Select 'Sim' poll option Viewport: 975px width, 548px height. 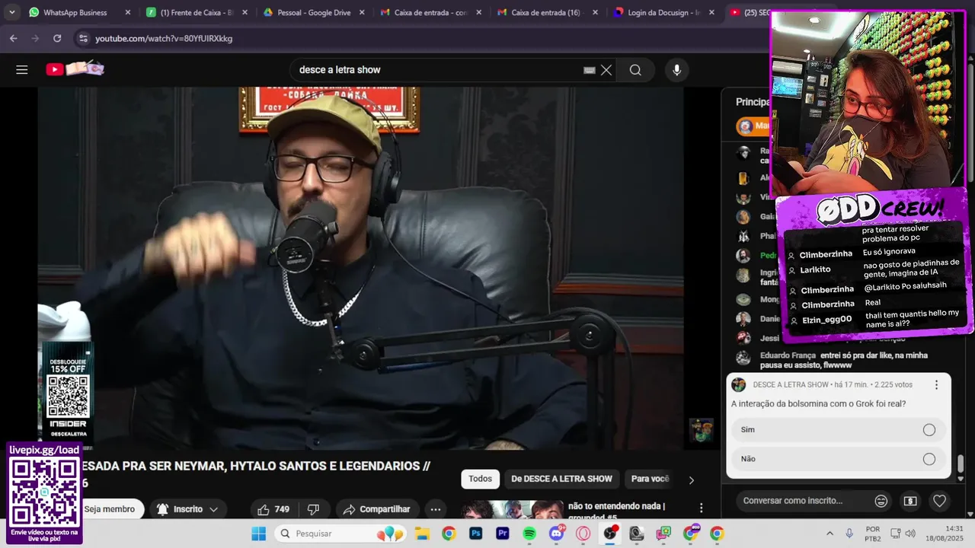(x=838, y=430)
